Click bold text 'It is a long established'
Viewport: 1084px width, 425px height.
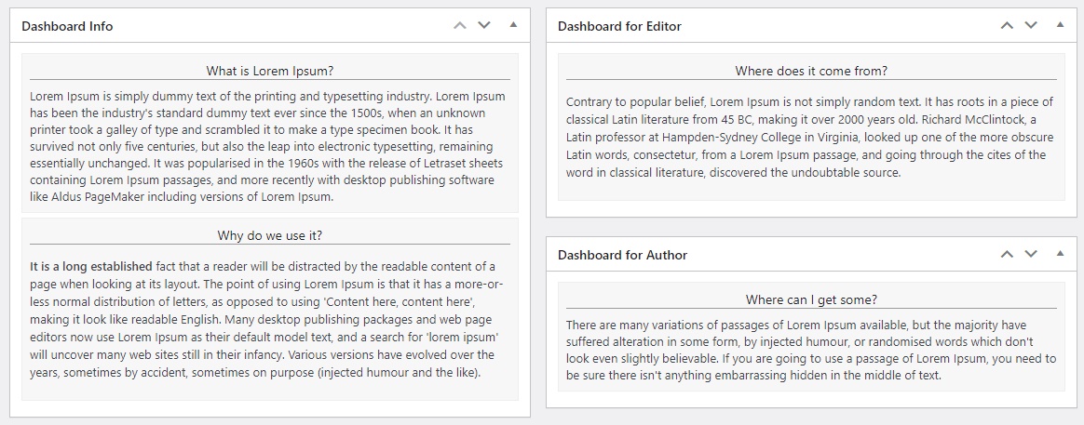[91, 266]
